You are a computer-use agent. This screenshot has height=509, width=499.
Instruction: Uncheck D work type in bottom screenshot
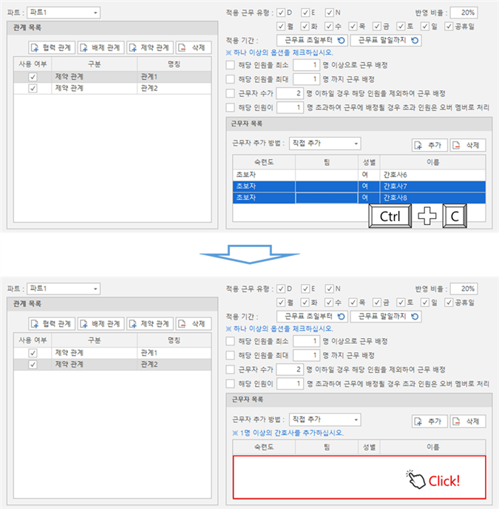tap(281, 289)
